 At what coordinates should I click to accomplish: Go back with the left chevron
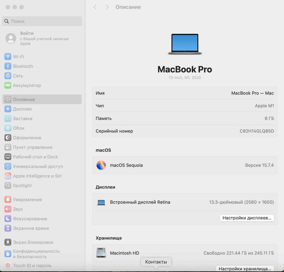[95, 7]
